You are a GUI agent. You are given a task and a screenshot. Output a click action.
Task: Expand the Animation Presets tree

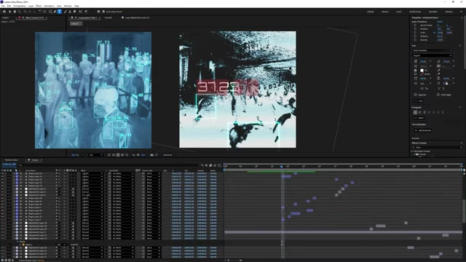tap(411, 151)
